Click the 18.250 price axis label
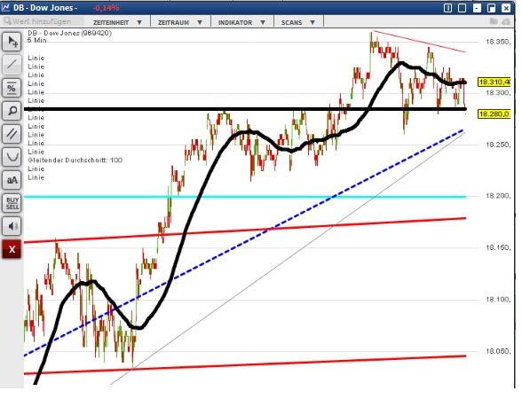Screen dimensions: 522x399 tap(498, 145)
